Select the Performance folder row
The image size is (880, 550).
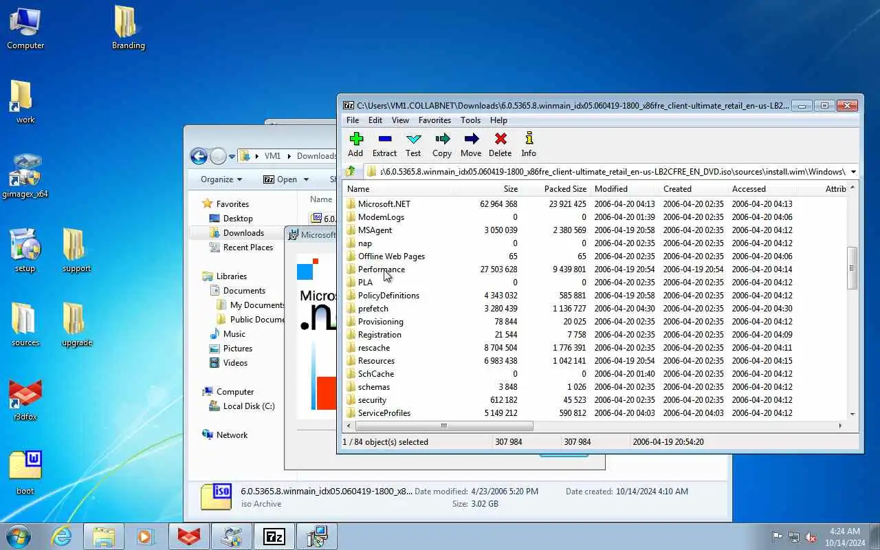coord(595,269)
